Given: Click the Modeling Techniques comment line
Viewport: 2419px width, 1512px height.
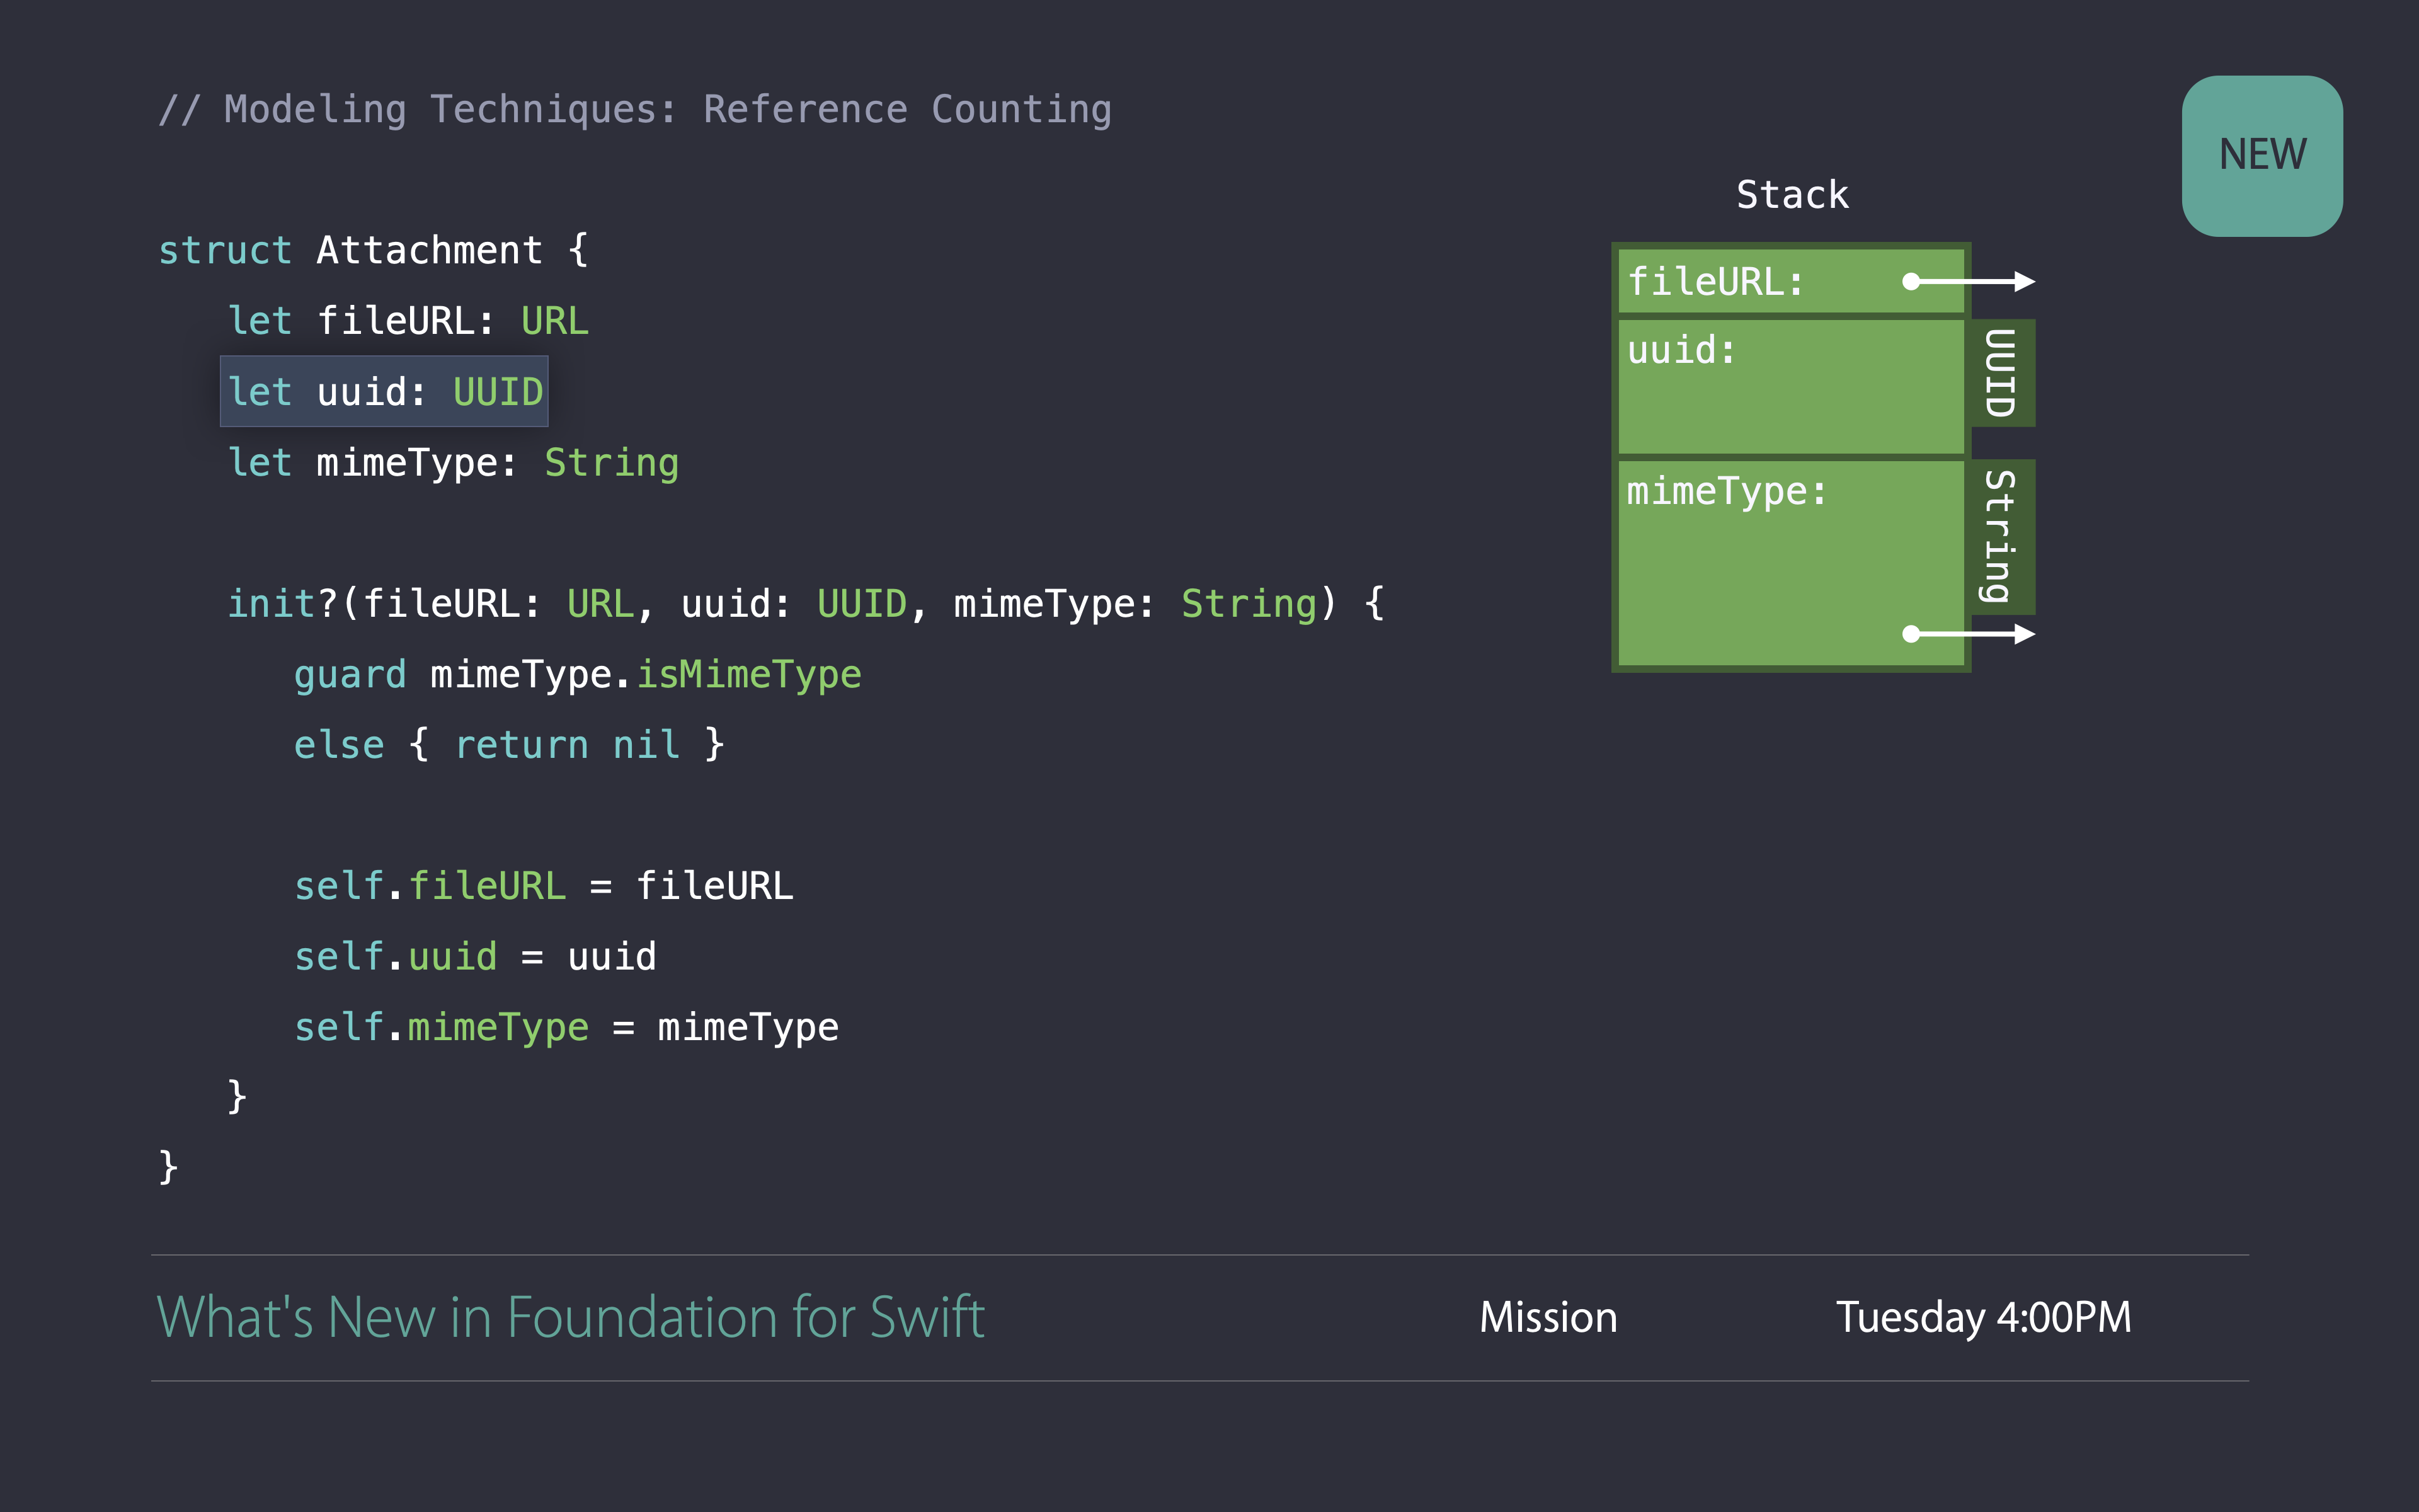Looking at the screenshot, I should pos(635,110).
